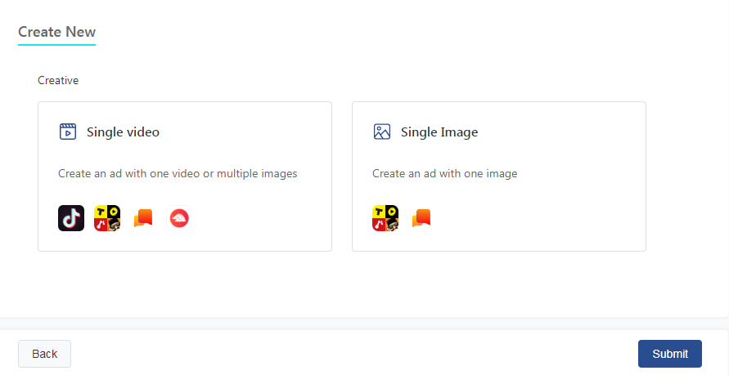Click the four-square yellow-red app icon under Single Image
Viewport: 729px width, 375px height.
[x=385, y=218]
